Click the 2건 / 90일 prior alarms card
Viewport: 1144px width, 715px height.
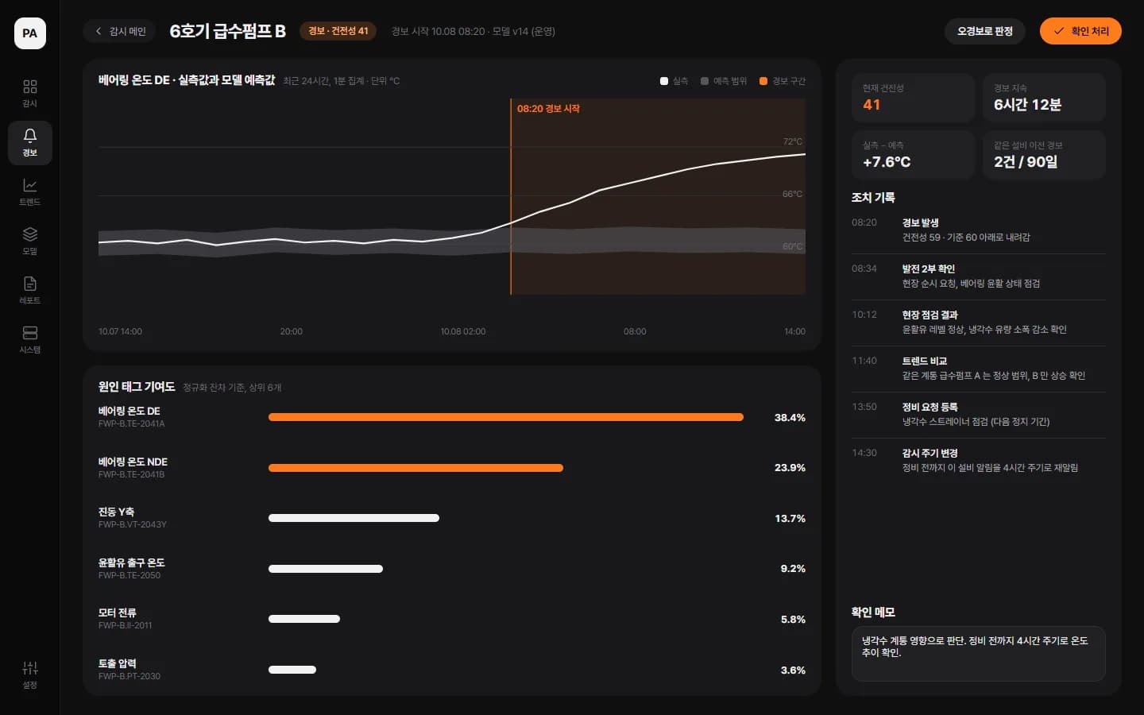click(1044, 155)
